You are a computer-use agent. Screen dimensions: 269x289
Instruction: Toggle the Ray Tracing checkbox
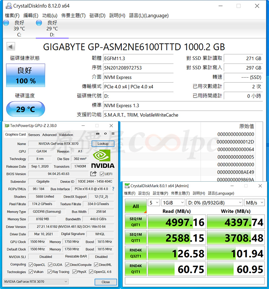click(49, 272)
